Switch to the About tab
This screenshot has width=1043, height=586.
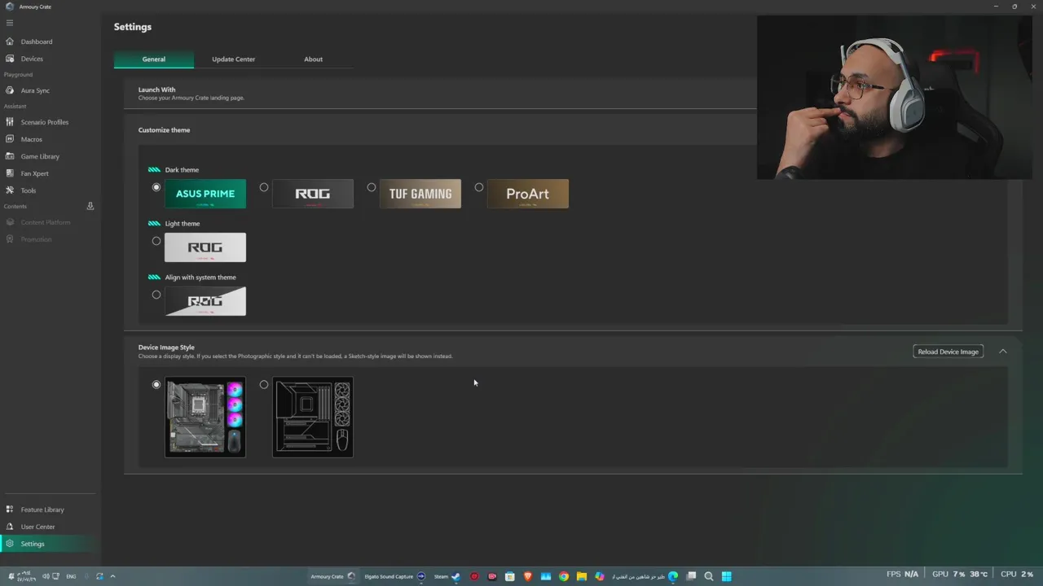point(314,59)
